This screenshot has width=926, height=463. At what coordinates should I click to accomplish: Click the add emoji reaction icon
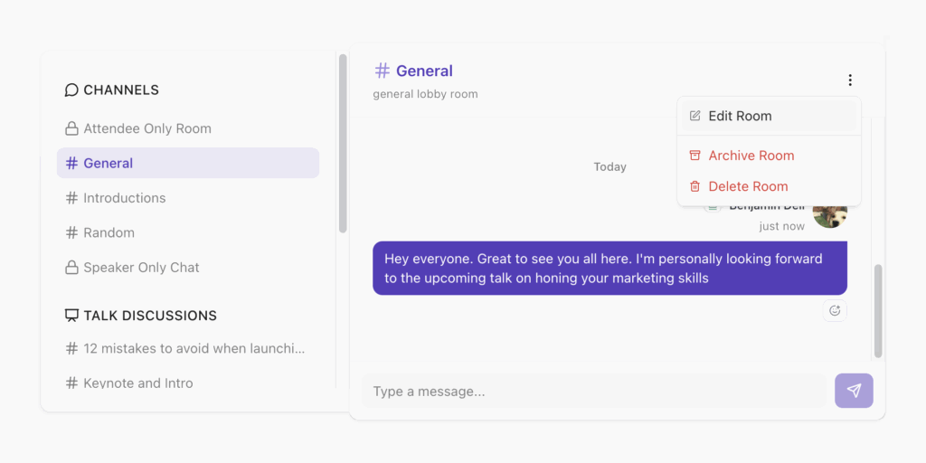point(835,311)
